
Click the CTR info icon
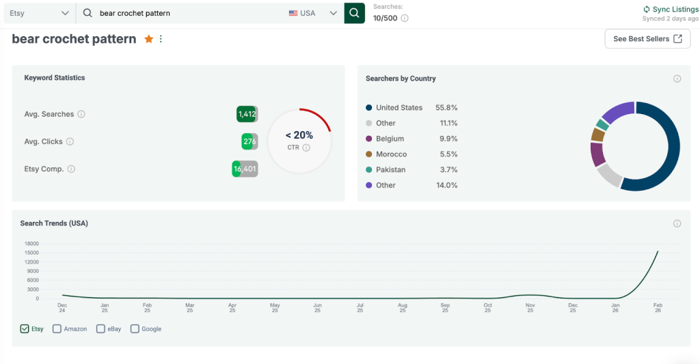pyautogui.click(x=306, y=148)
